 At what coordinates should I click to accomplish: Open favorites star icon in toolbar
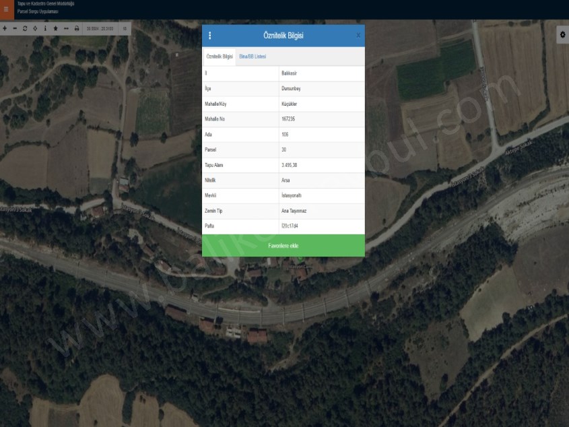click(x=55, y=29)
